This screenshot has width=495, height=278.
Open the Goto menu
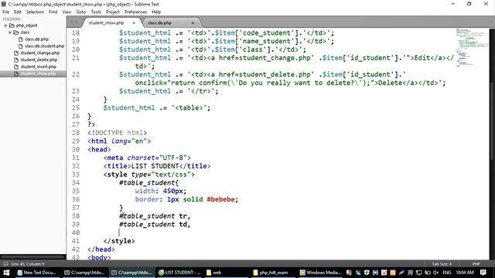[81, 12]
